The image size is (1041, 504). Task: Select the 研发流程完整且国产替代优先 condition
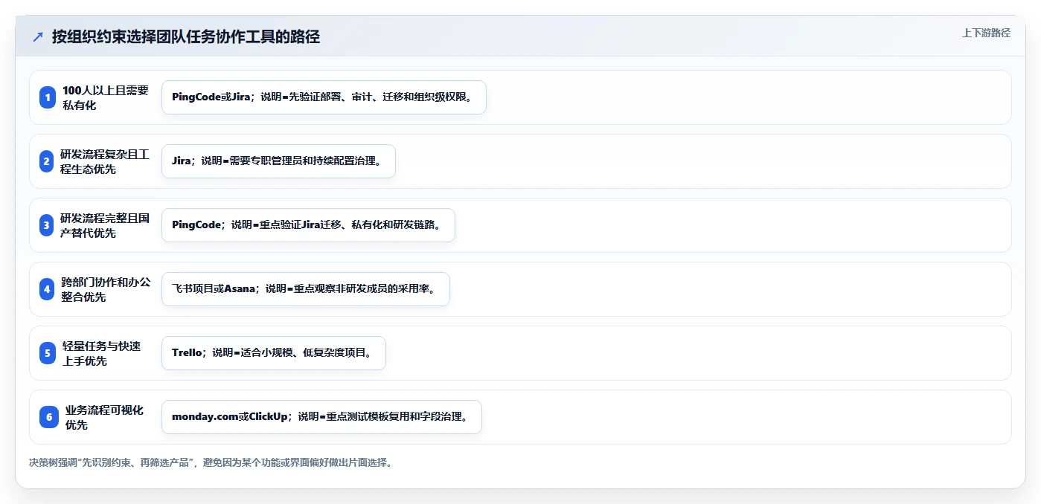click(x=105, y=225)
